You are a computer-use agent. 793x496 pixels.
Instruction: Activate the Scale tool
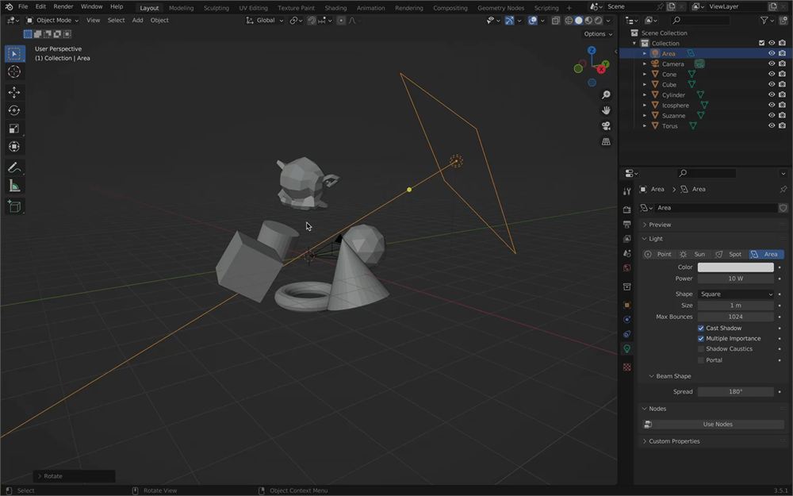(x=14, y=129)
